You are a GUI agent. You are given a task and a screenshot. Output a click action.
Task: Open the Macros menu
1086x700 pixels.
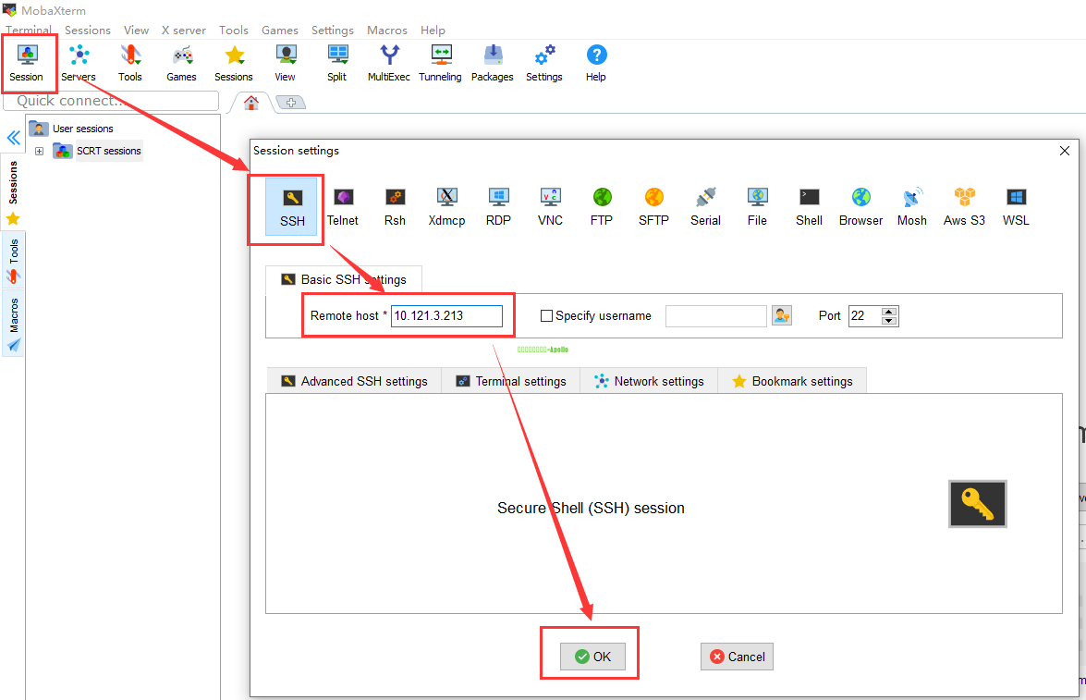386,31
